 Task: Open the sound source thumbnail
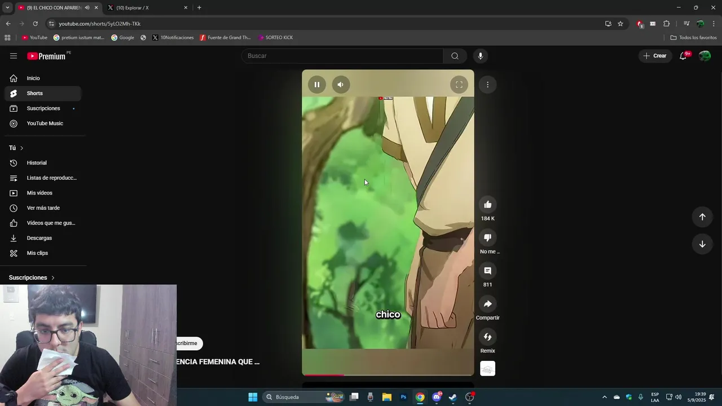[488, 369]
